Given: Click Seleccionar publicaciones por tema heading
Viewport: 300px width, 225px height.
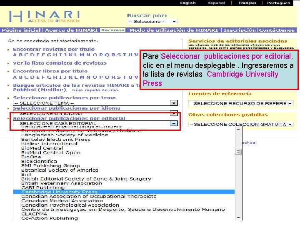Looking at the screenshot, I should 64,98.
